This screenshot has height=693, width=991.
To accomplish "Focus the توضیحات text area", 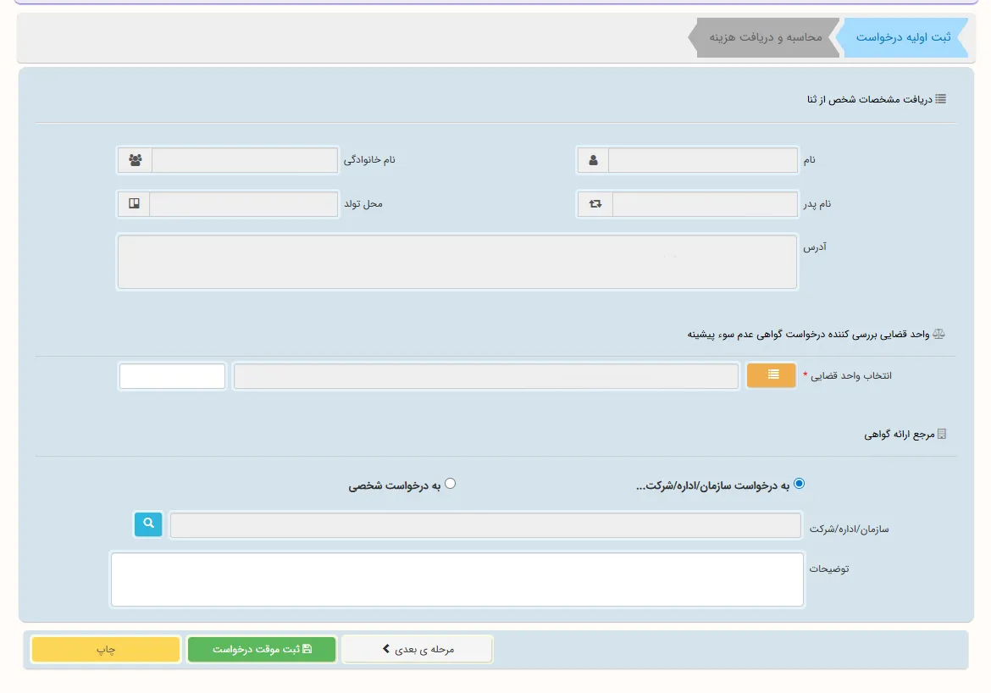I will (457, 580).
